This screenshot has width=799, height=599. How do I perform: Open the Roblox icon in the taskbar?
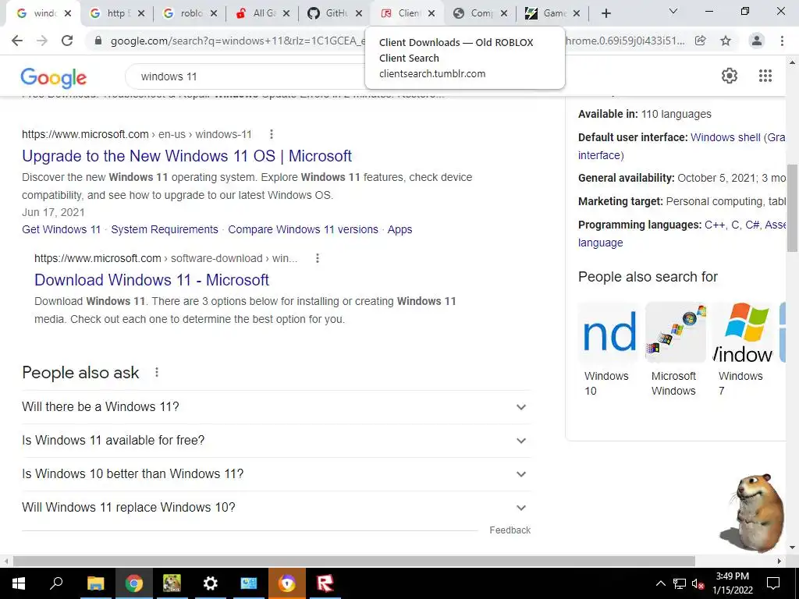325,583
